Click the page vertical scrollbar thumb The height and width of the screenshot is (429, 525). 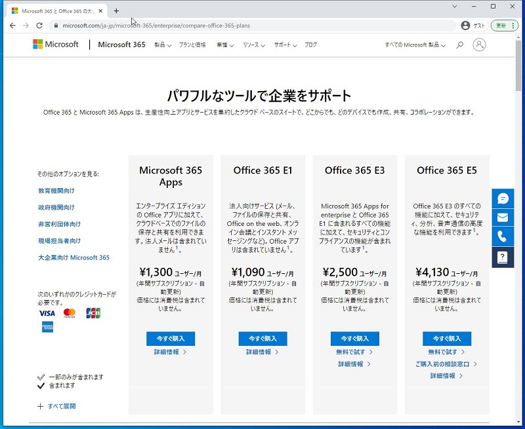click(519, 65)
